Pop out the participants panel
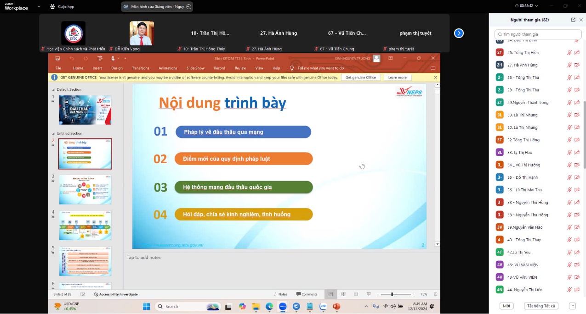This screenshot has height=314, width=586. click(573, 20)
